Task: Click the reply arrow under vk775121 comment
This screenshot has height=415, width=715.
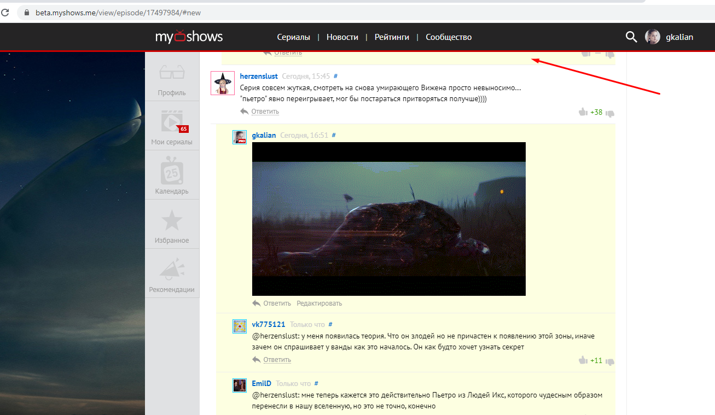Action: tap(257, 359)
